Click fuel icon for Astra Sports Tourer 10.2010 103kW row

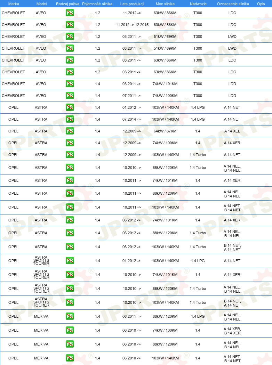pyautogui.click(x=70, y=302)
